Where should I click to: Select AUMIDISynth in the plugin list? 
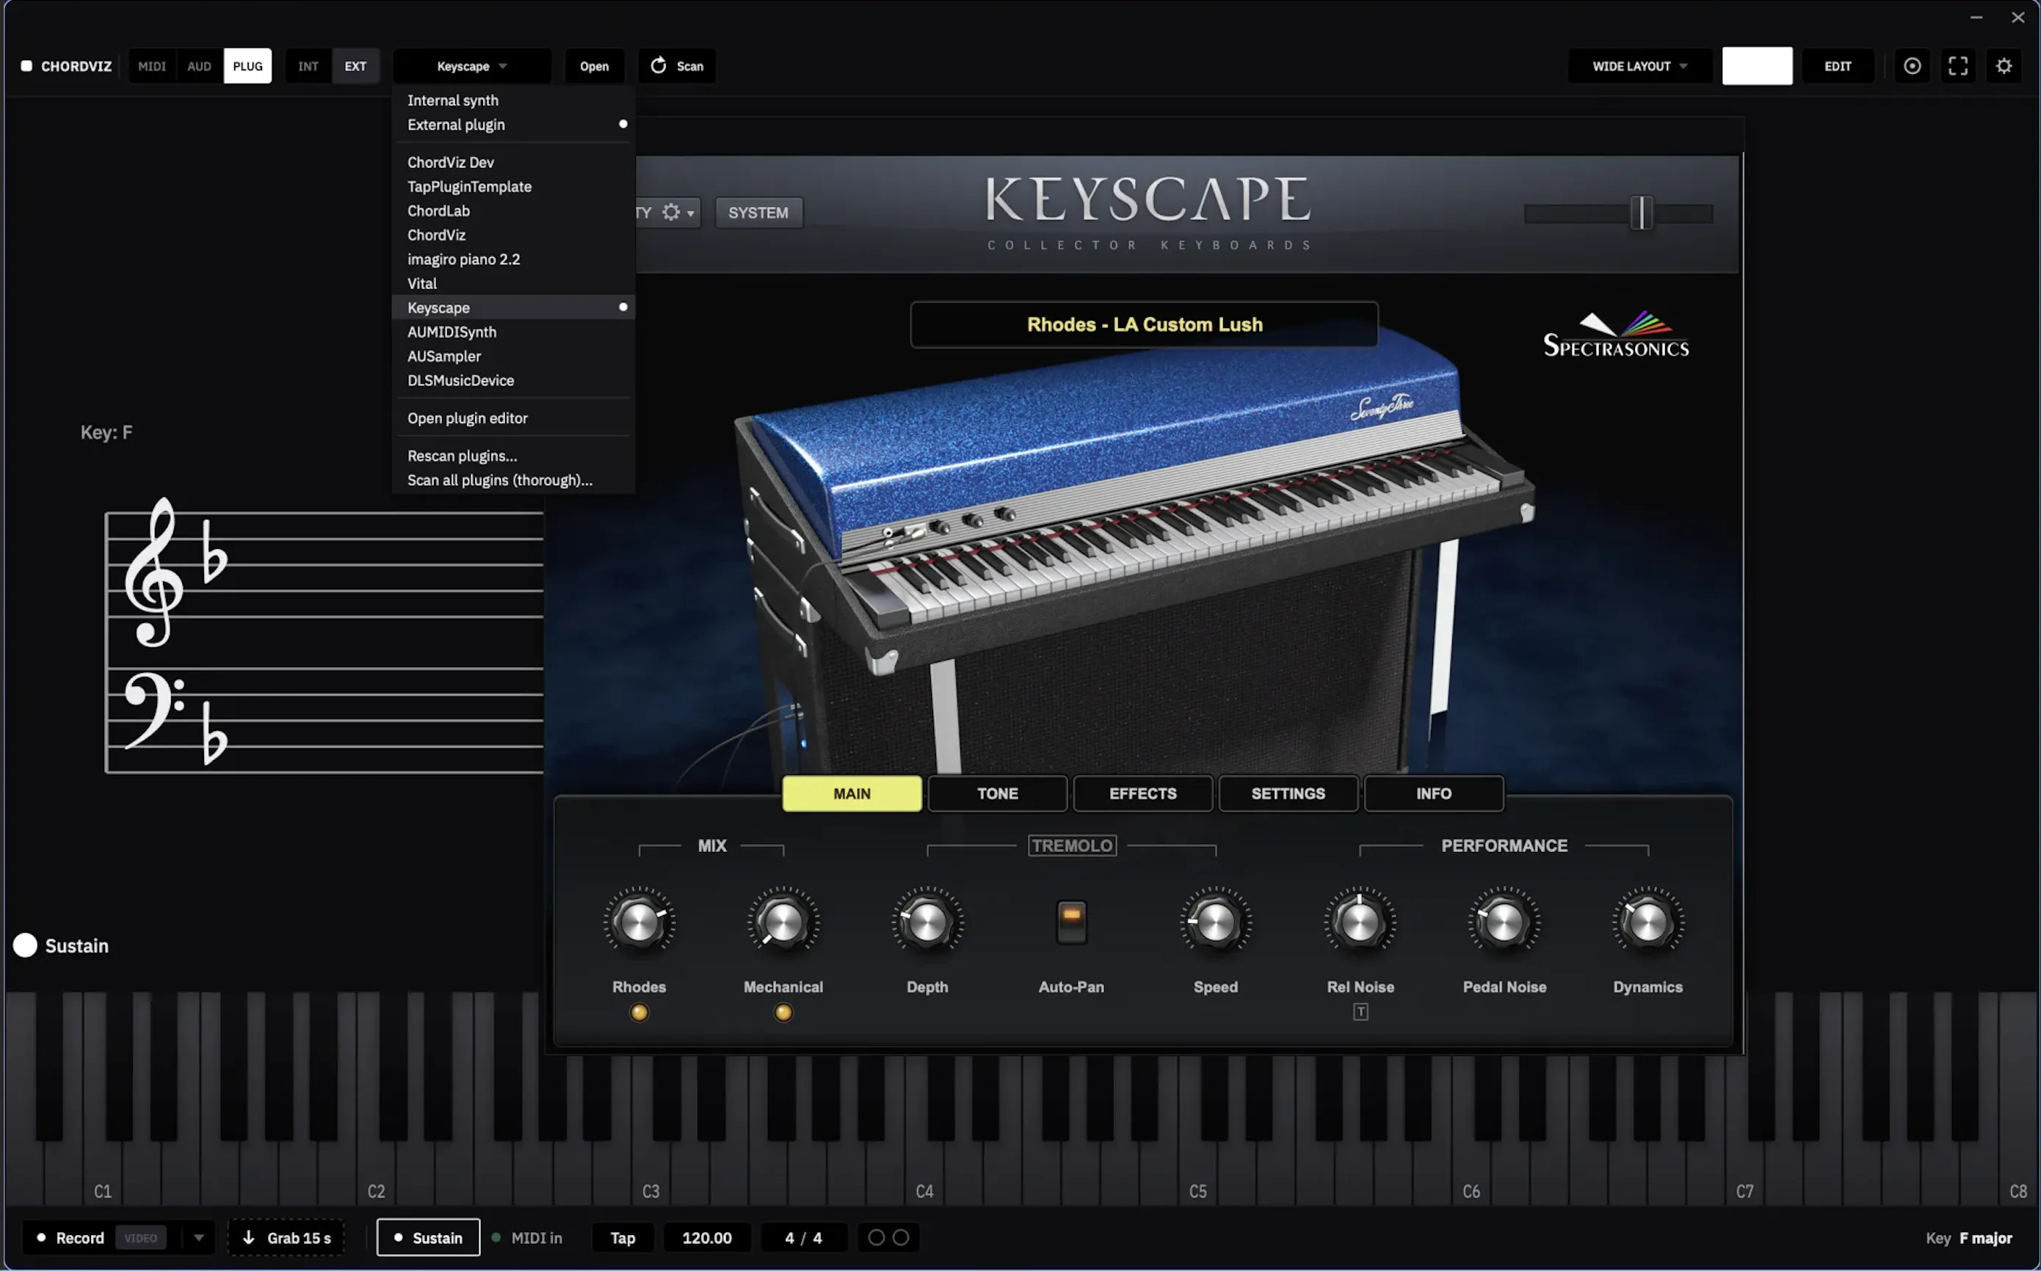point(513,332)
